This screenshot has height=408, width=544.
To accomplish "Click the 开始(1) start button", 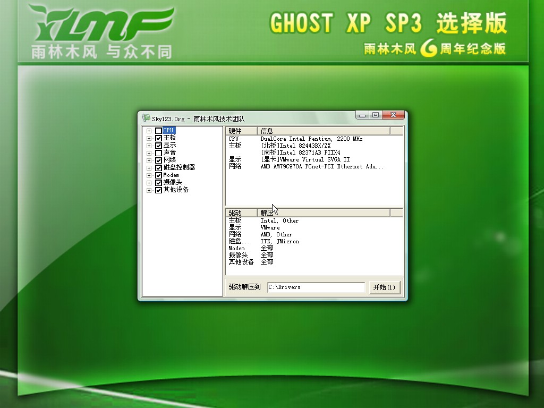I will click(384, 287).
